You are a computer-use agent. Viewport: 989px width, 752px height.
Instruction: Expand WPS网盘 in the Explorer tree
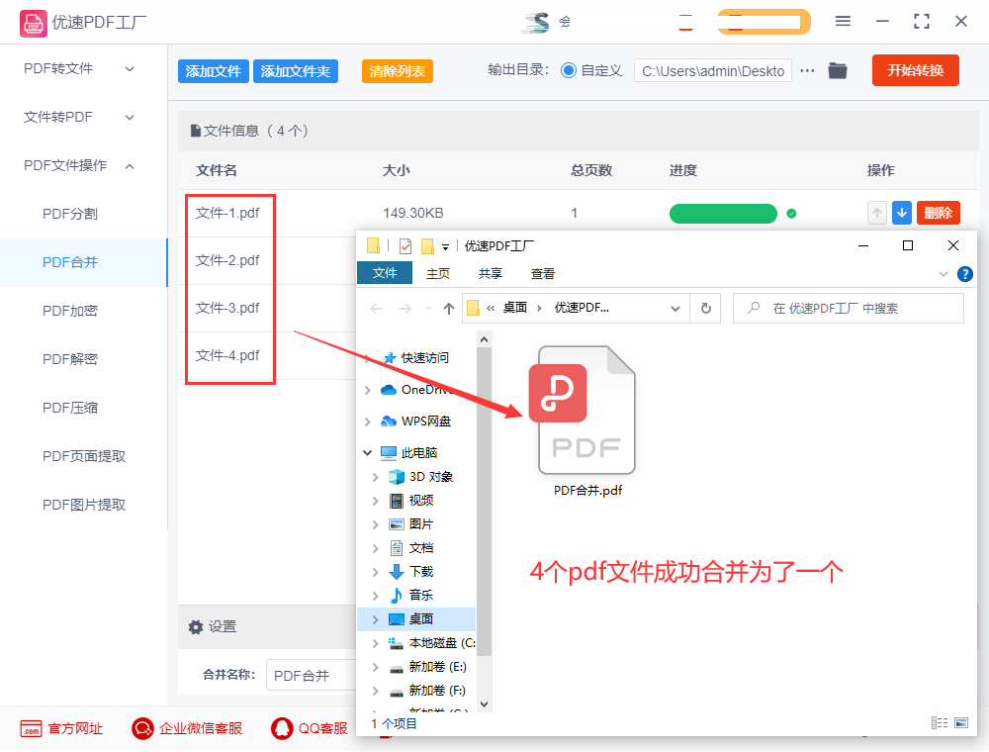(368, 422)
